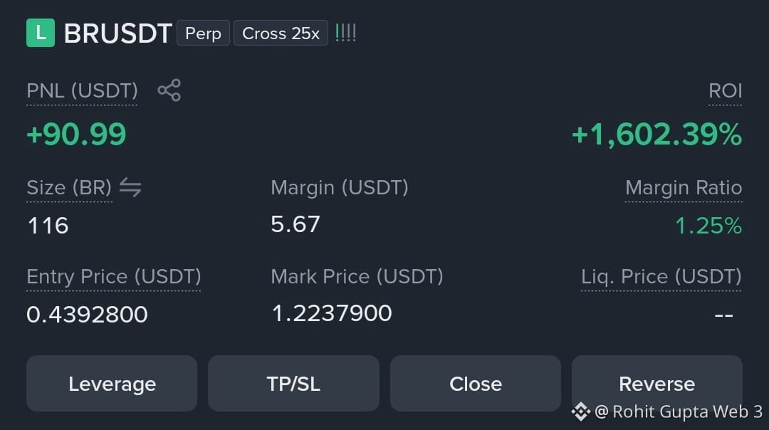Click the Liq. Price (USDT) label
The height and width of the screenshot is (430, 769).
coord(661,276)
